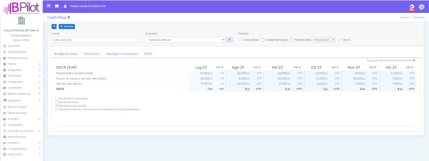This screenshot has height=161, width=429.
Task: Open the notifications bell
Action: tap(65, 6)
